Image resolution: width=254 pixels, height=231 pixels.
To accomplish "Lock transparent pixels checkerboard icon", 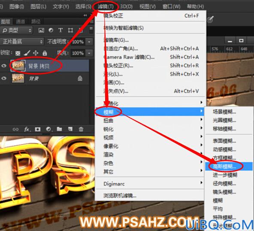I will tap(18, 53).
